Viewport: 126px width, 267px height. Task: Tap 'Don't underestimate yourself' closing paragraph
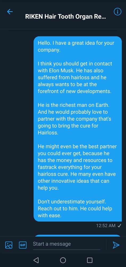pos(75,209)
